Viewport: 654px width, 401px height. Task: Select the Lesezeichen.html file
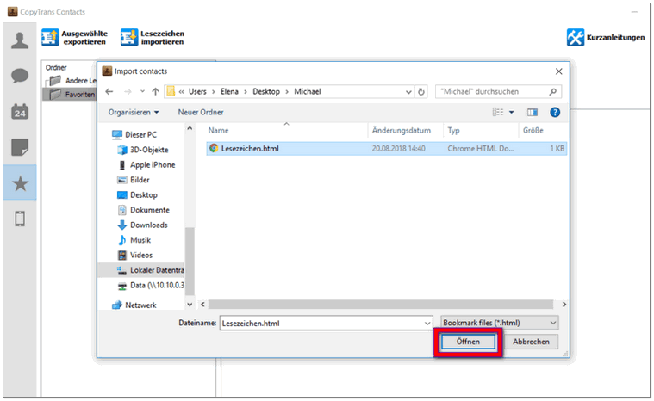pos(386,149)
